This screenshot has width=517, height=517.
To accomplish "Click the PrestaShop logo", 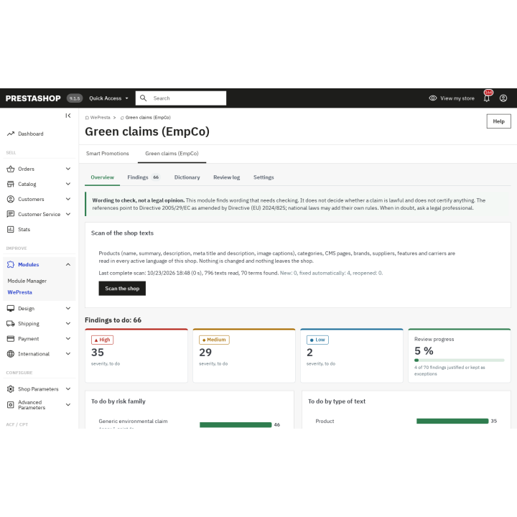I will click(x=33, y=98).
